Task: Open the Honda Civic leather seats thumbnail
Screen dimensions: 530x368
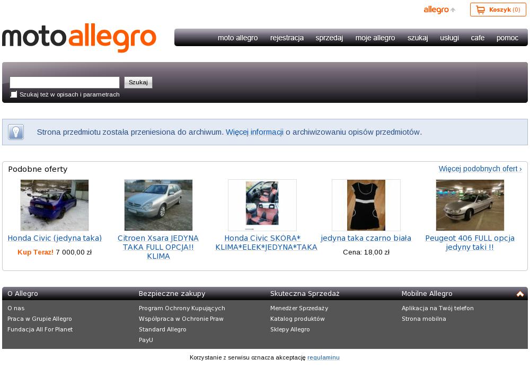Action: point(262,205)
